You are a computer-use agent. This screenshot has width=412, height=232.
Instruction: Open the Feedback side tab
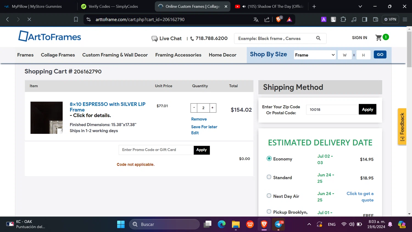coord(402,127)
